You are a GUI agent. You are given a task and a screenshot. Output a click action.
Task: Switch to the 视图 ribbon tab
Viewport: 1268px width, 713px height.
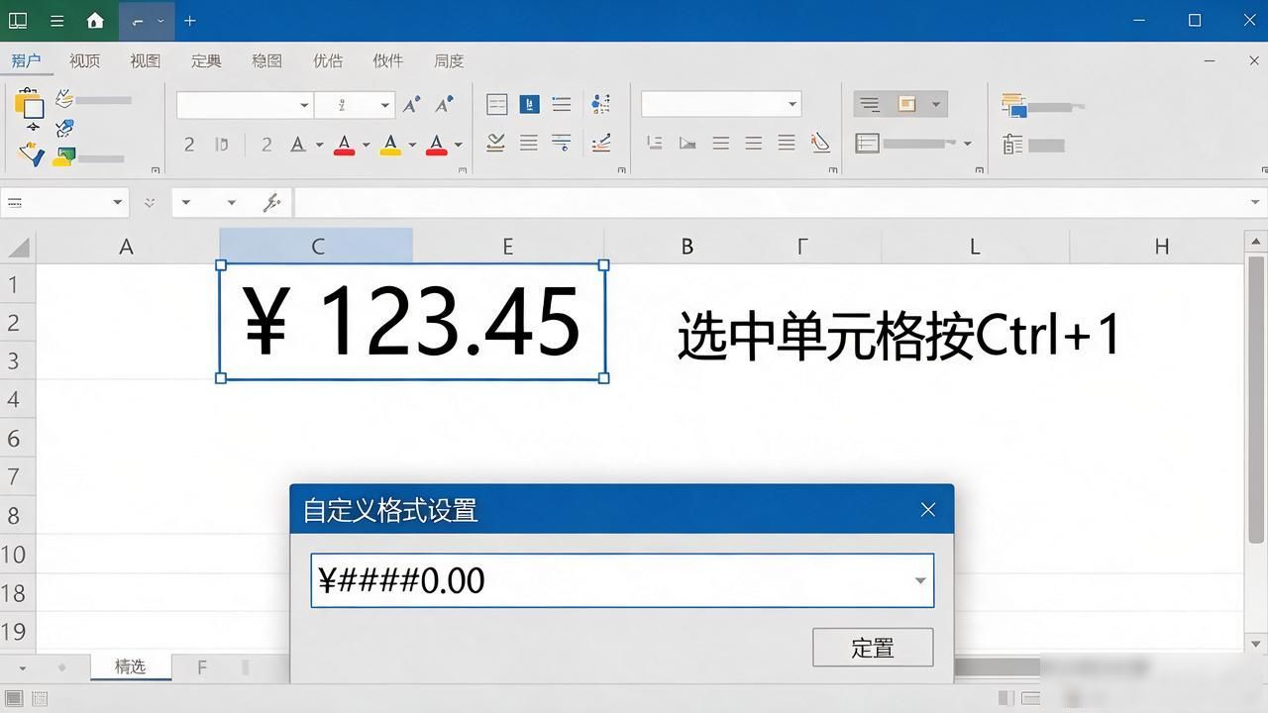[146, 60]
